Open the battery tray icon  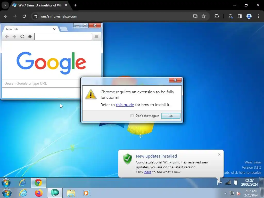pyautogui.click(x=236, y=182)
